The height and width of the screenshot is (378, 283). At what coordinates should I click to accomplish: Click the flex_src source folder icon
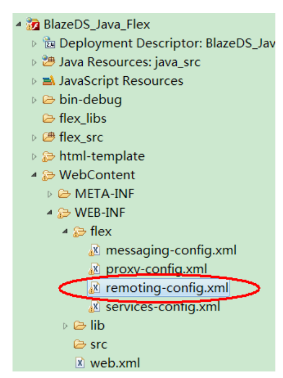48,137
